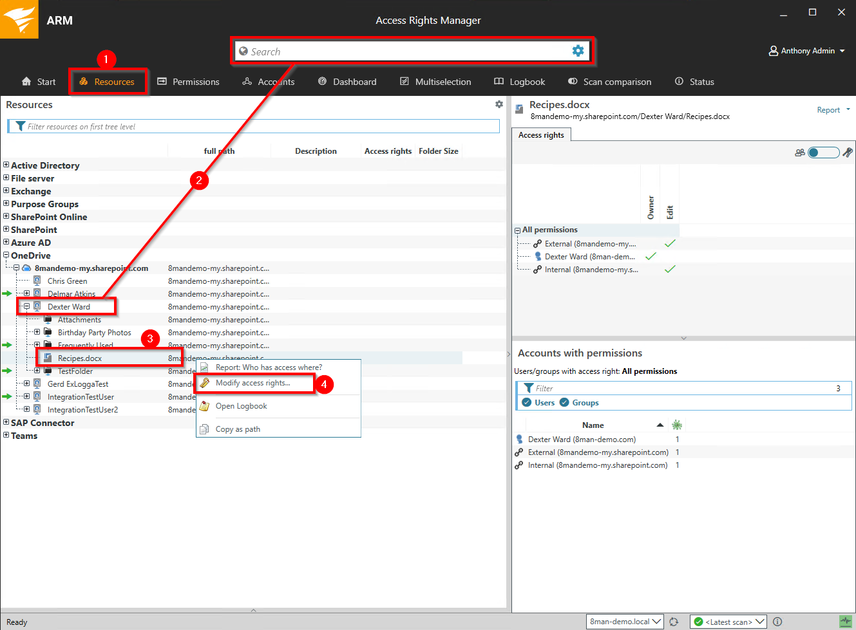Switch to the Permissions navigation tab
Image resolution: width=856 pixels, height=630 pixels.
[x=189, y=82]
